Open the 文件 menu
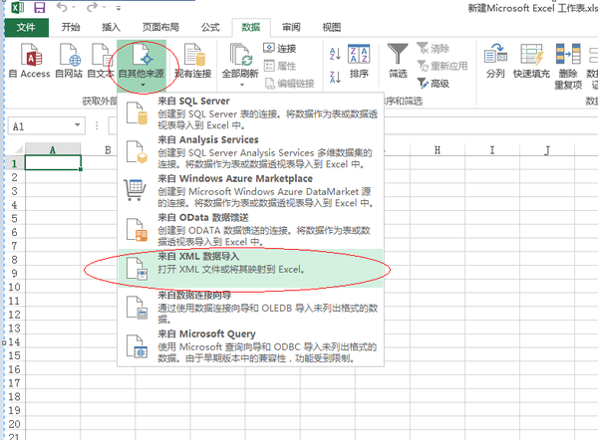The image size is (598, 440). pyautogui.click(x=26, y=28)
